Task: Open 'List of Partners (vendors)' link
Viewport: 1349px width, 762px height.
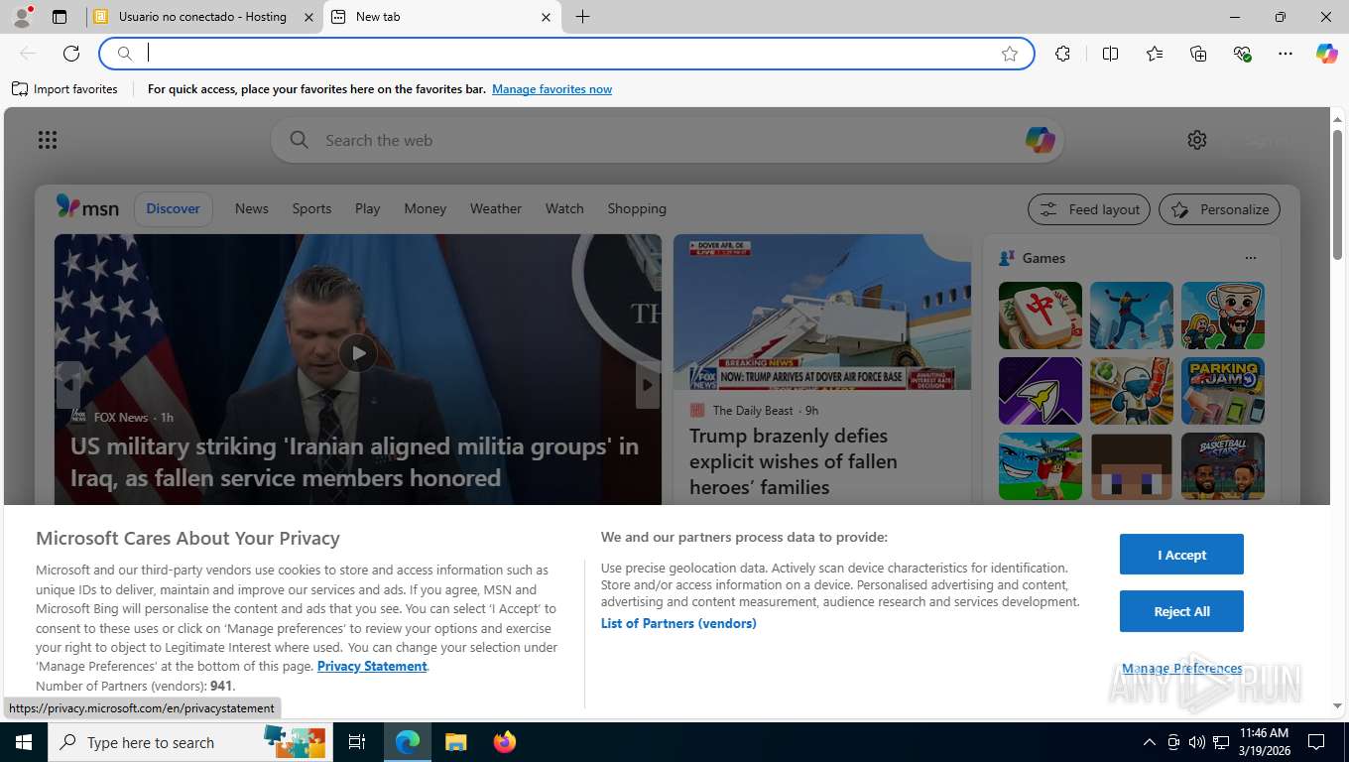Action: [678, 623]
